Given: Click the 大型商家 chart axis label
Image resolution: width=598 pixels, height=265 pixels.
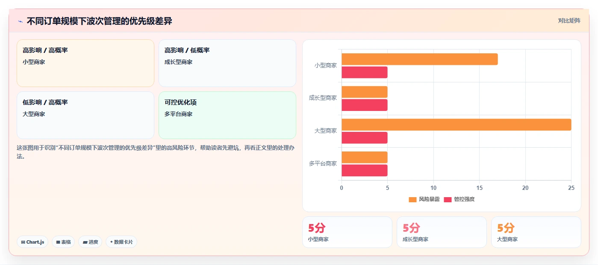Looking at the screenshot, I should (326, 131).
